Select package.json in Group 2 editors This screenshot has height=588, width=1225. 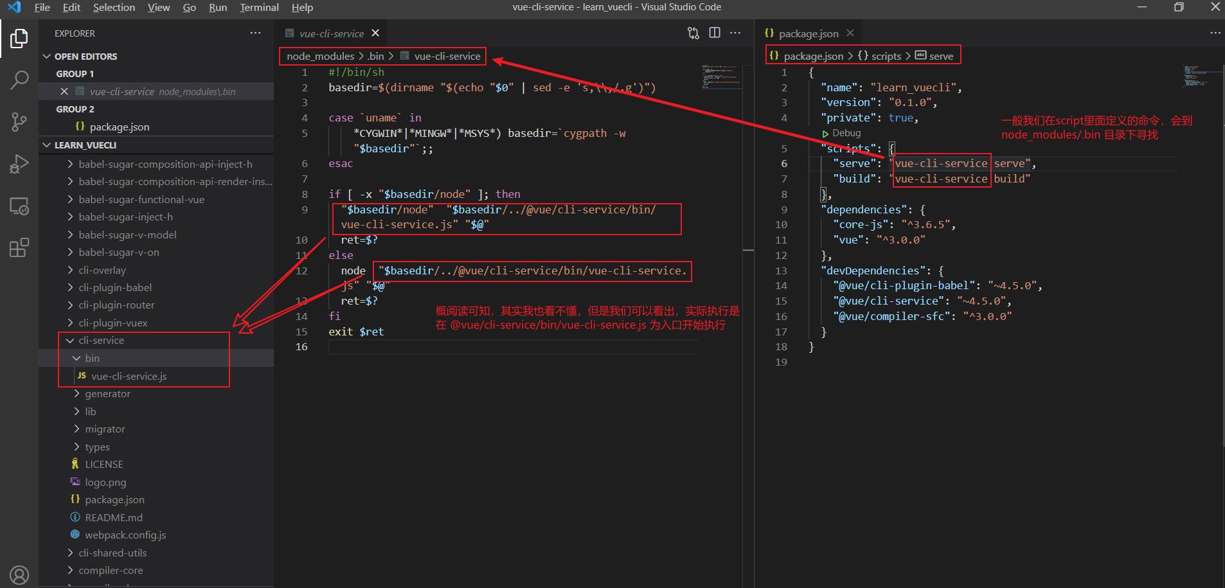click(x=120, y=127)
